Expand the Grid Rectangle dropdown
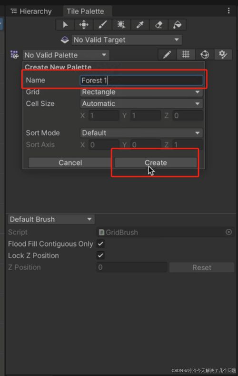 point(141,92)
